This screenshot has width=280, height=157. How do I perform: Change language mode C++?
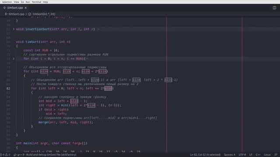tap(258, 155)
